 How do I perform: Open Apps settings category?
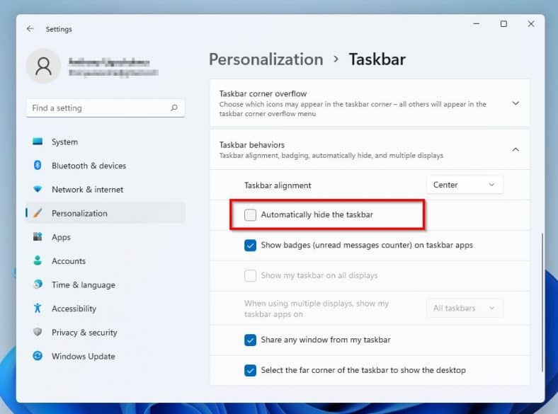(x=106, y=237)
